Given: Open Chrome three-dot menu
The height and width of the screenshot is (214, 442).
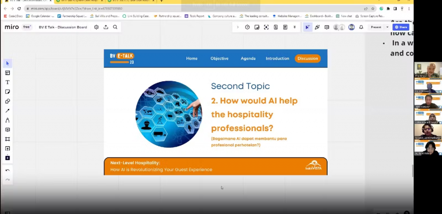Looking at the screenshot, I should coord(409,9).
